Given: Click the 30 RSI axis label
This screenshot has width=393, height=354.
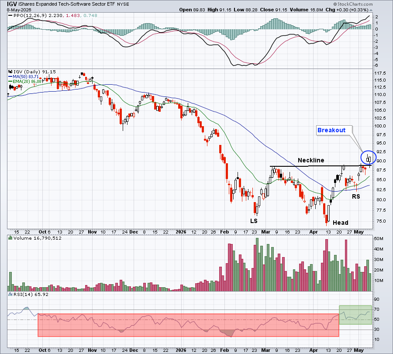Looking at the screenshot, I should pyautogui.click(x=377, y=330).
